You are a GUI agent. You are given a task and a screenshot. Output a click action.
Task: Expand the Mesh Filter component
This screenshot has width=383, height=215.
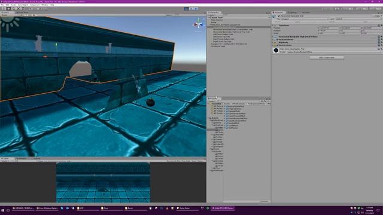tap(273, 36)
